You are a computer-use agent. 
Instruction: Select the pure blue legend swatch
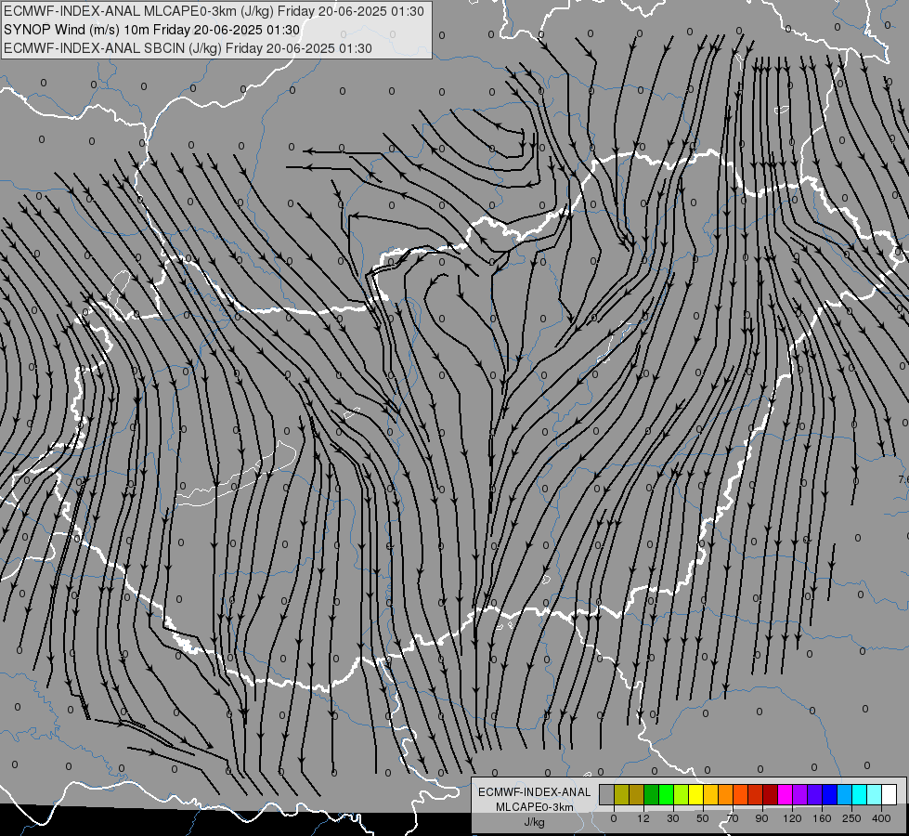point(830,794)
